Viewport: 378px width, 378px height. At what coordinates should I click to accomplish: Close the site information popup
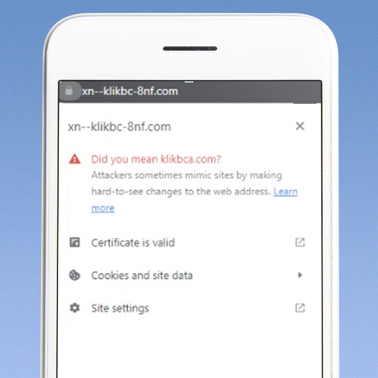tap(300, 126)
